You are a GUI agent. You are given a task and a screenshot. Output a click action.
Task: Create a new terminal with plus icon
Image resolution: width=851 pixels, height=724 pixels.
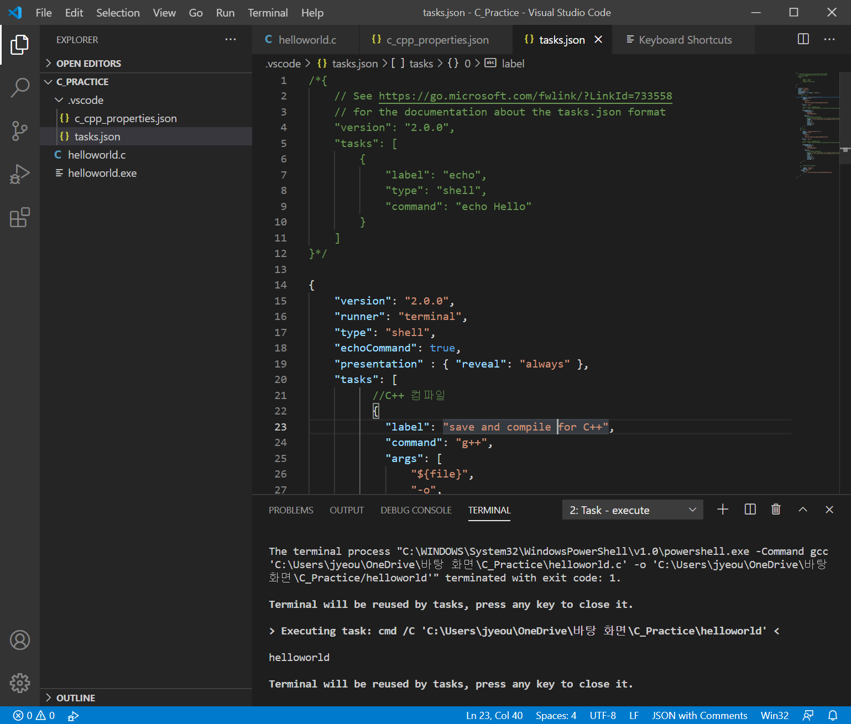(723, 510)
